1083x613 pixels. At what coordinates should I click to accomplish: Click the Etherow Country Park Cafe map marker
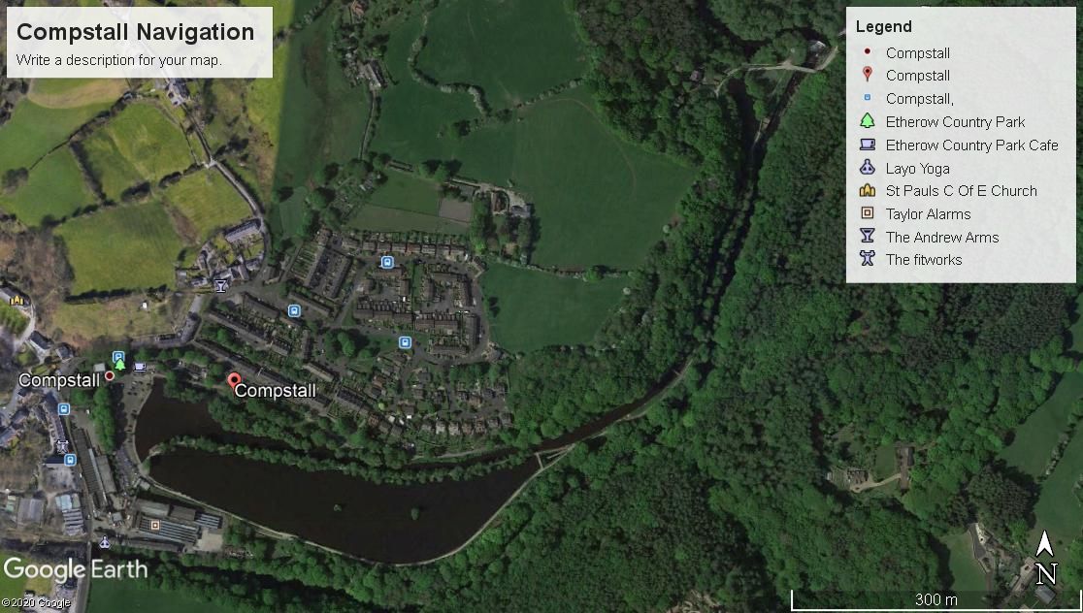(140, 367)
